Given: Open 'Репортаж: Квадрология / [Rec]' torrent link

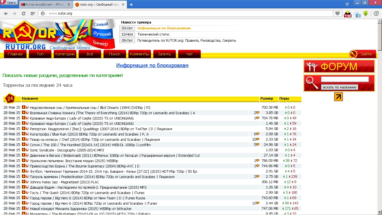Looking at the screenshot, I should [101, 129].
